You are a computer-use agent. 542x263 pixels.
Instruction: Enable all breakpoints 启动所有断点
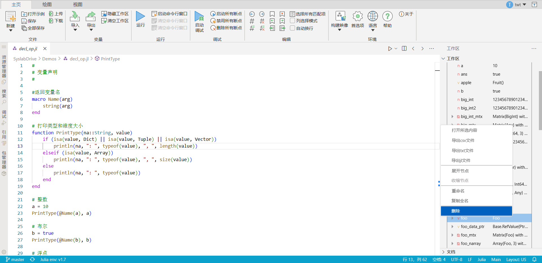click(226, 14)
